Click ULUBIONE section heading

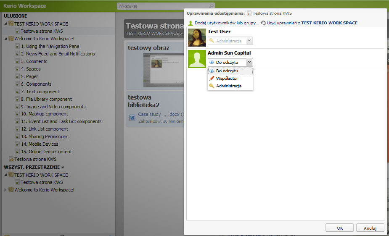click(16, 16)
